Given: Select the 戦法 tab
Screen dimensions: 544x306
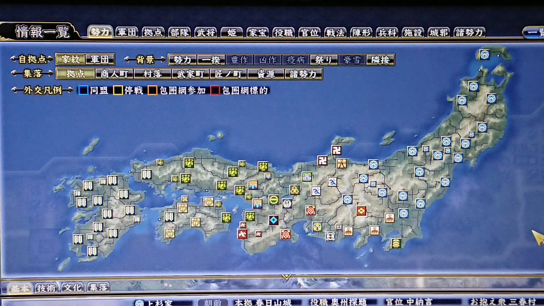Looking at the screenshot, I should 335,33.
